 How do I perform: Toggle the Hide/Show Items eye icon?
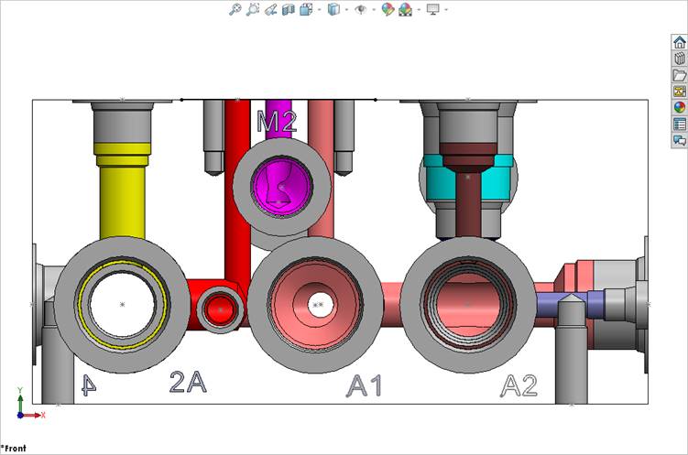click(x=361, y=9)
